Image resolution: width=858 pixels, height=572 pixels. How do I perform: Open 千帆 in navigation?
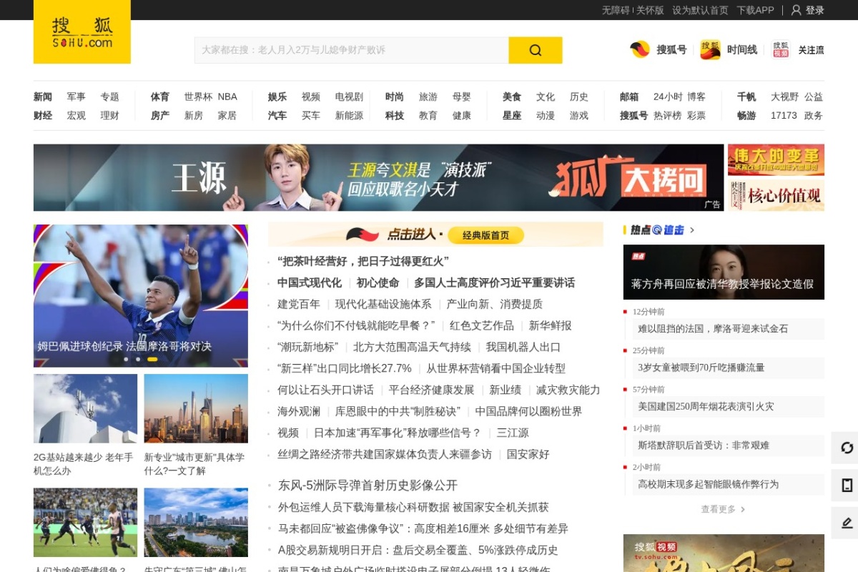pyautogui.click(x=746, y=97)
